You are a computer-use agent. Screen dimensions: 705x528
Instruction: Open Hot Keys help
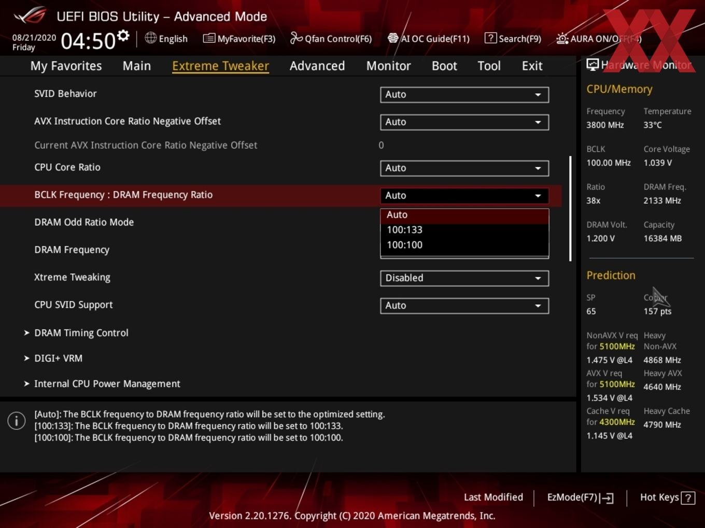(667, 497)
